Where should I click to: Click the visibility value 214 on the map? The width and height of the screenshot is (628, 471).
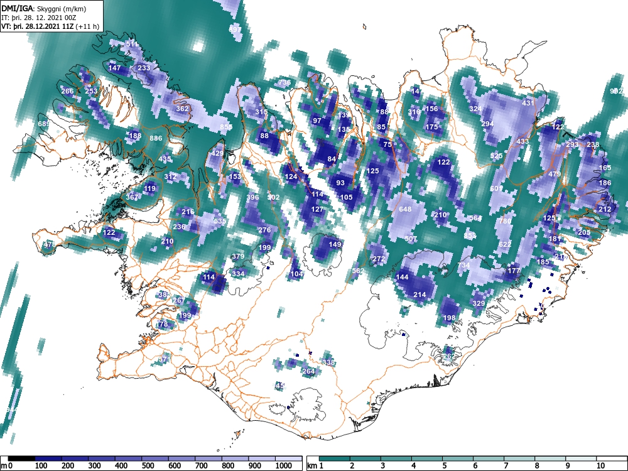pos(420,295)
